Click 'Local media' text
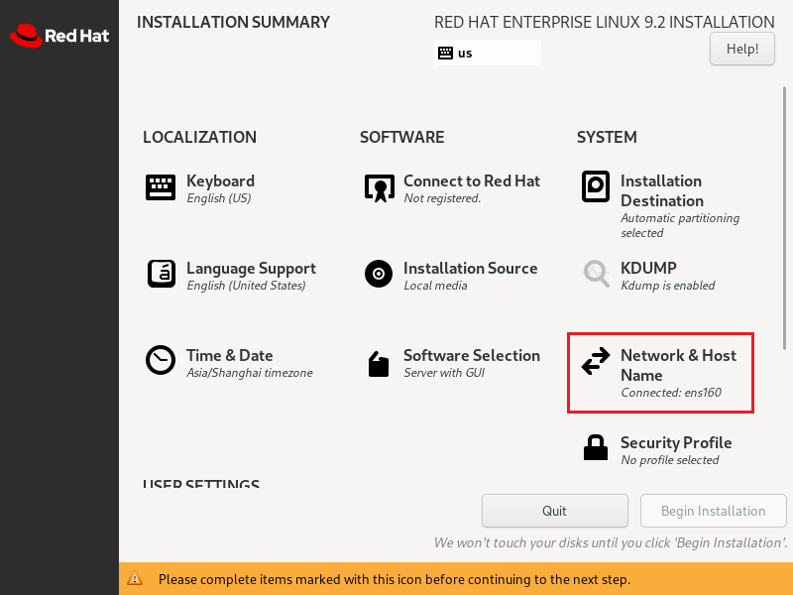This screenshot has width=793, height=595. click(435, 286)
